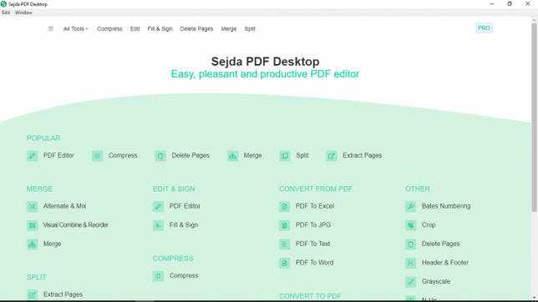Click the Alternate & Mix icon
This screenshot has height=302, width=538.
coord(33,206)
